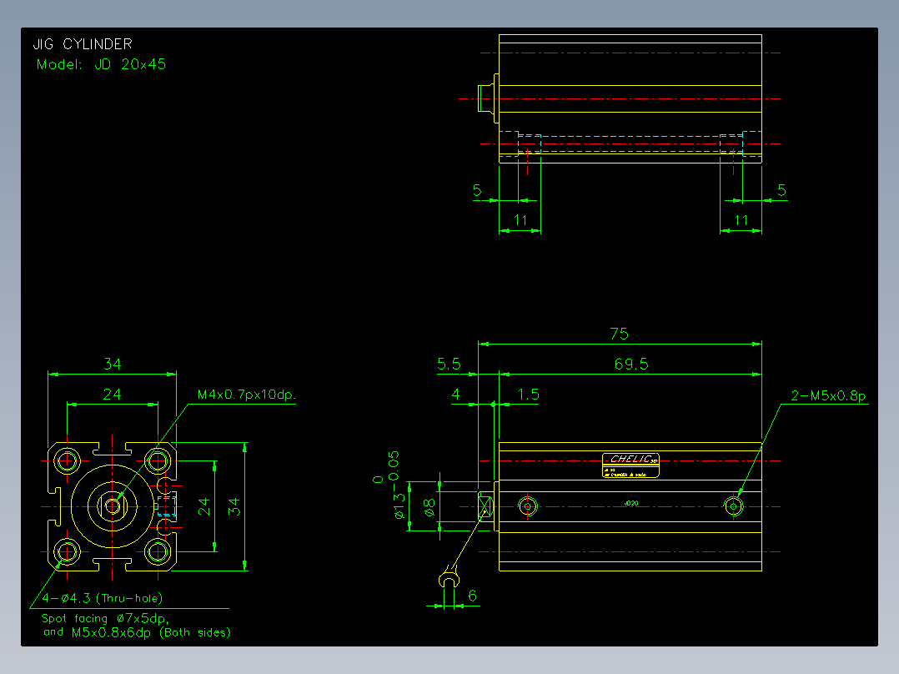Click the bottom-right mounting hole in front view
The image size is (899, 674).
(x=158, y=552)
